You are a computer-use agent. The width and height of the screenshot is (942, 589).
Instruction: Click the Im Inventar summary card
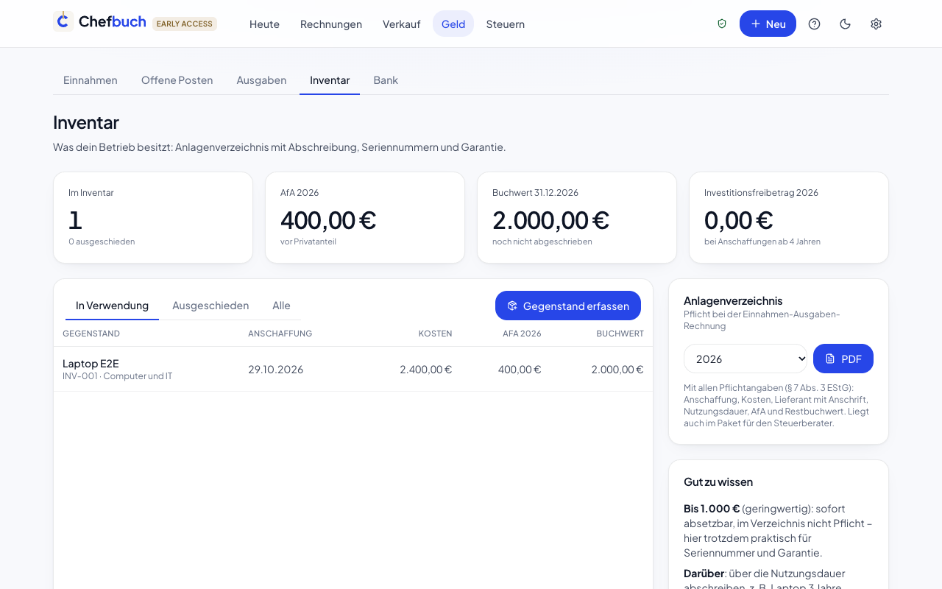coord(153,218)
